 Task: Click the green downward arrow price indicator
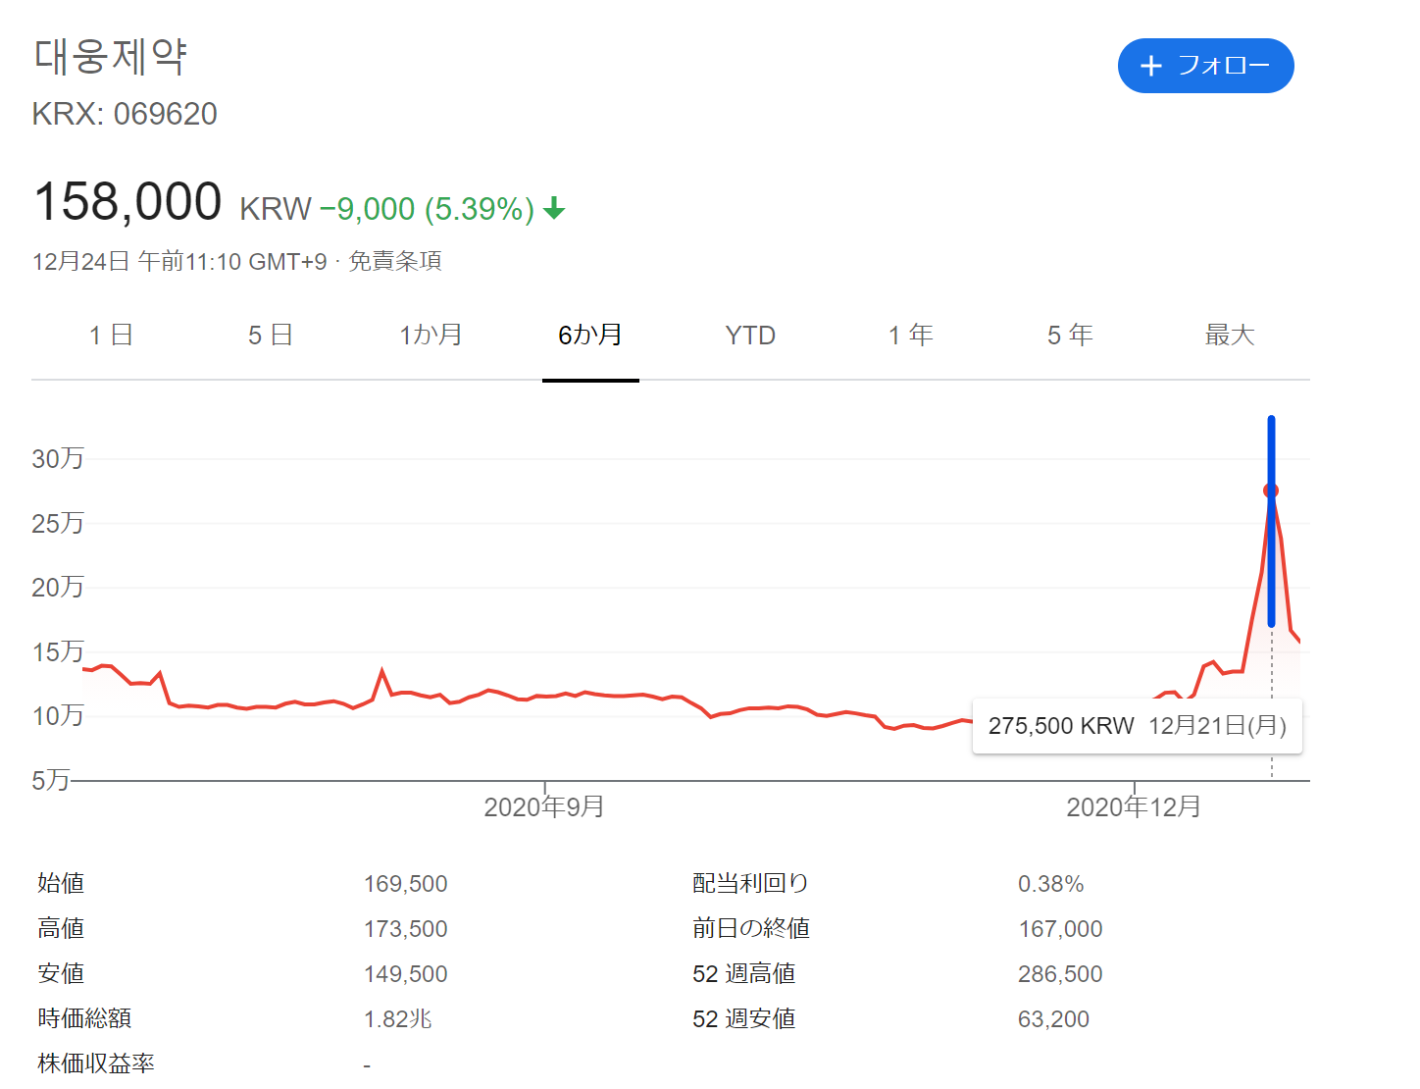click(x=554, y=208)
